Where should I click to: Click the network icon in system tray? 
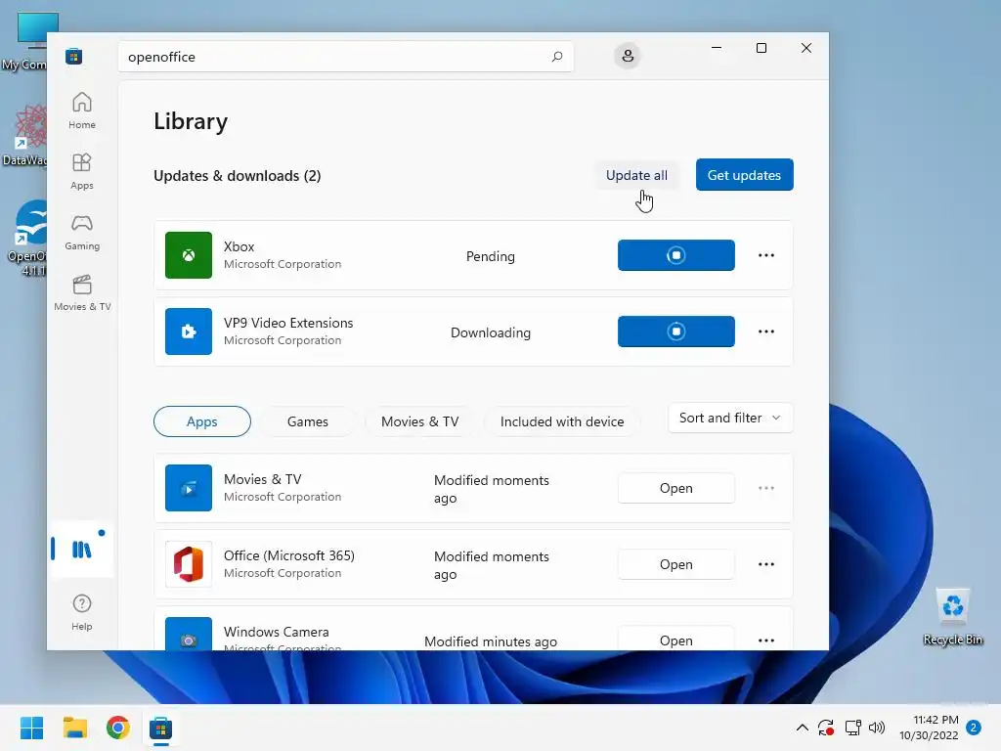(x=852, y=728)
